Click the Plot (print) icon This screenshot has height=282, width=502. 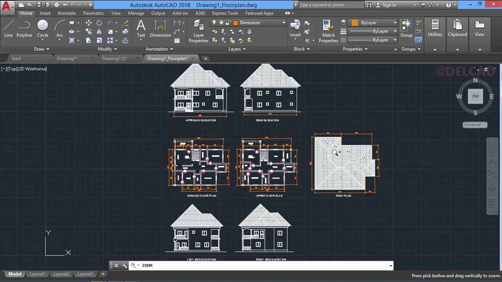[56, 5]
